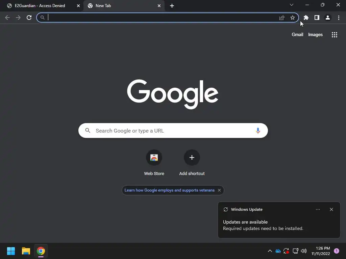Image resolution: width=346 pixels, height=259 pixels.
Task: Open a new tab with plus button
Action: pos(172,6)
